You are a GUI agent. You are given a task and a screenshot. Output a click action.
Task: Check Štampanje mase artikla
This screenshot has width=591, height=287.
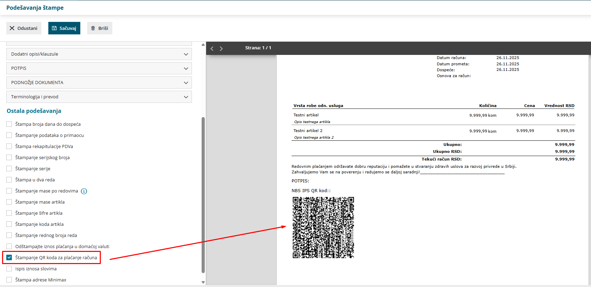(9, 202)
